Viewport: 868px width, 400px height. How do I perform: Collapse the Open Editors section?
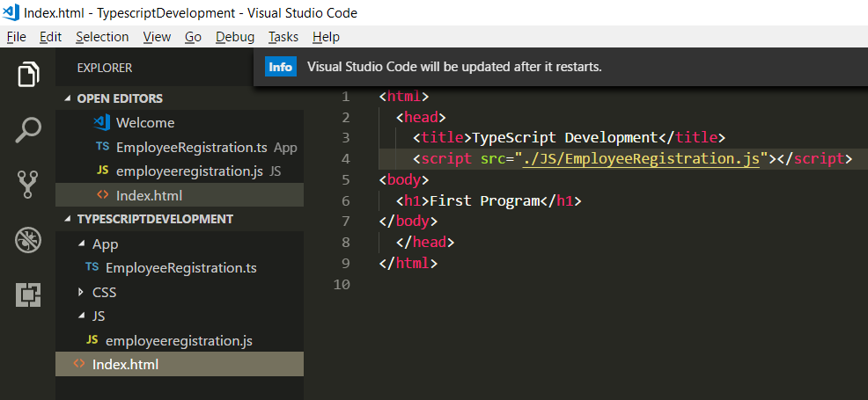click(68, 98)
